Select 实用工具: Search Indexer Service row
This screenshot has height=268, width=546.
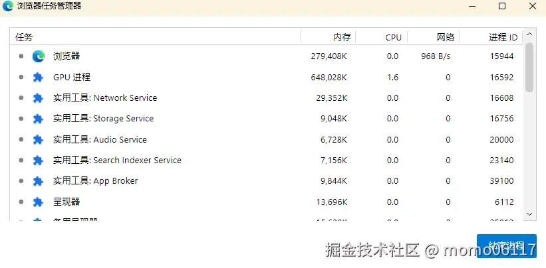[267, 161]
